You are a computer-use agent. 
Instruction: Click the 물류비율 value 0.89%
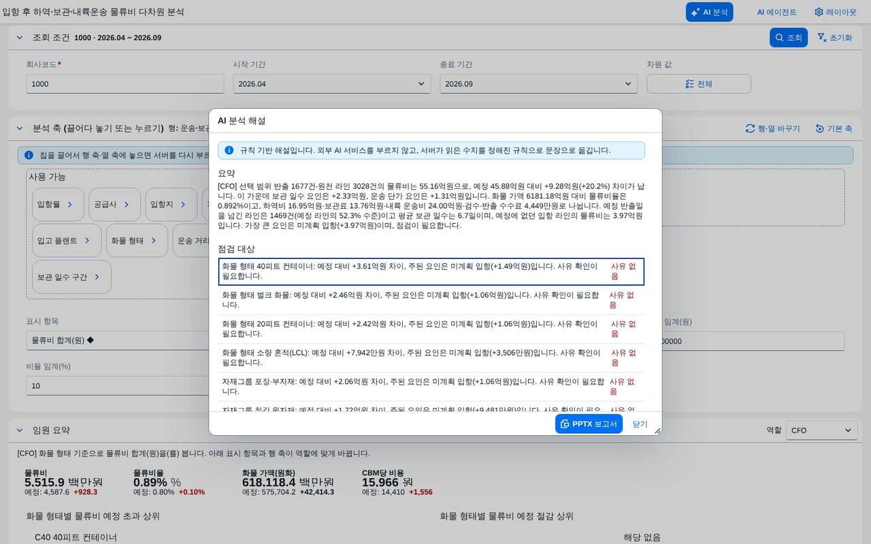point(157,482)
